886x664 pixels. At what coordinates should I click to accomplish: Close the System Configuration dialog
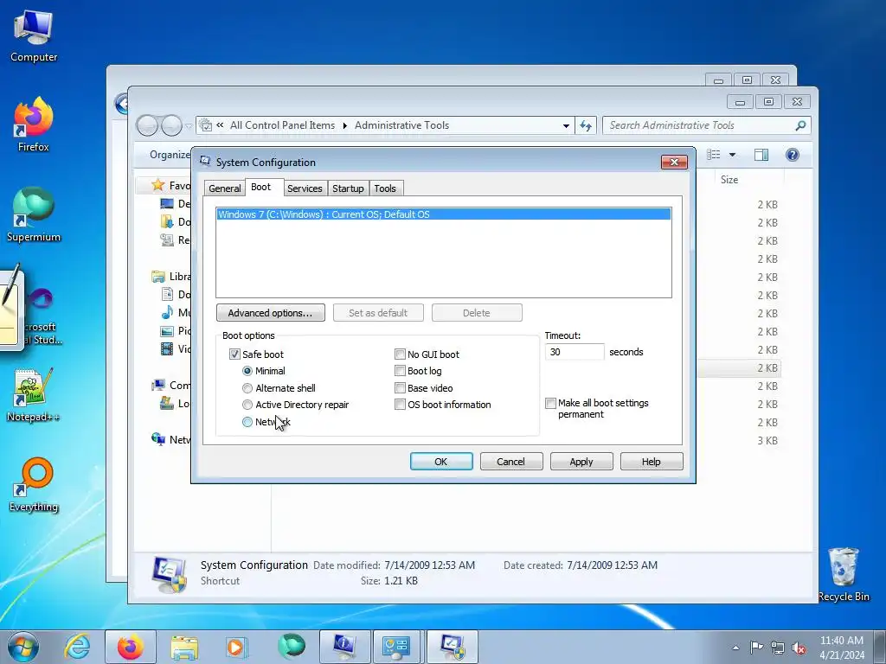coord(674,162)
